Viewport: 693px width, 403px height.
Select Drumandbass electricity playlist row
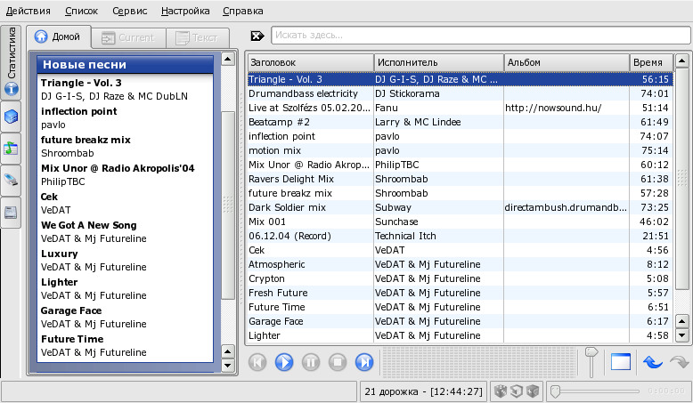[461, 93]
